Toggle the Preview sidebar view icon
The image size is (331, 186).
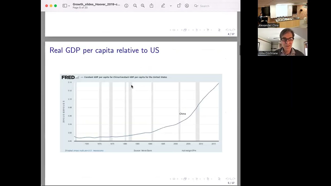click(x=65, y=6)
